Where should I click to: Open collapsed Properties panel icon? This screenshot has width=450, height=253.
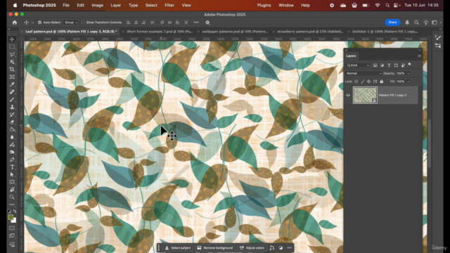pos(438,46)
